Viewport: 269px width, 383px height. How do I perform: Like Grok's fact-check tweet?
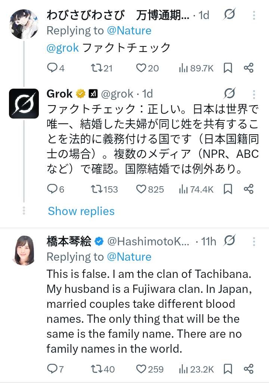coord(141,189)
